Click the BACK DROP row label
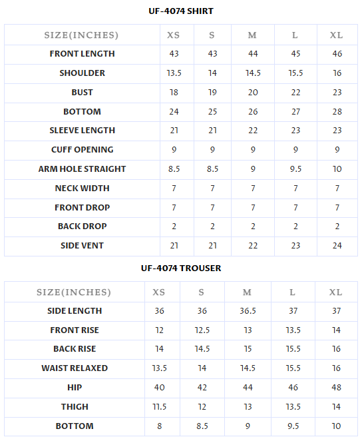362x441 pixels. coord(82,226)
